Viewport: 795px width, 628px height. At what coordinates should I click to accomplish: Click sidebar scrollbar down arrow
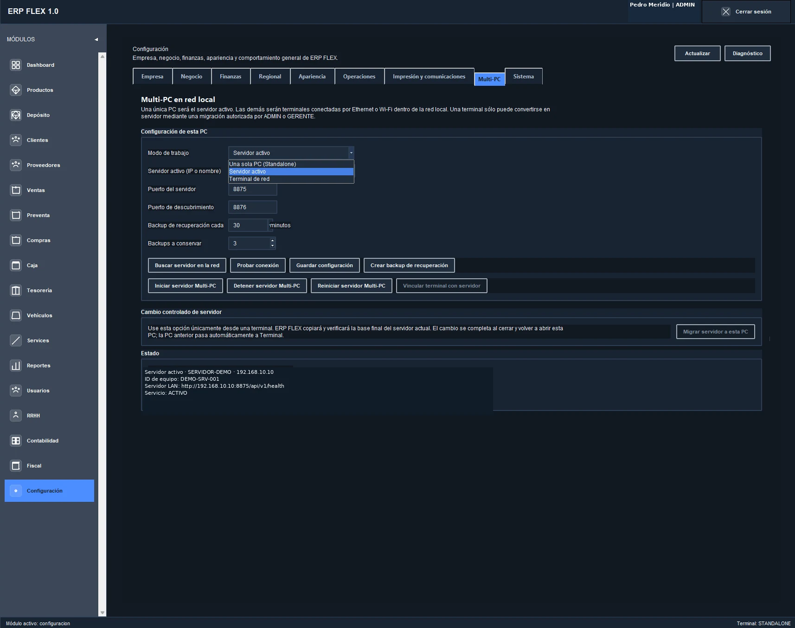click(103, 613)
